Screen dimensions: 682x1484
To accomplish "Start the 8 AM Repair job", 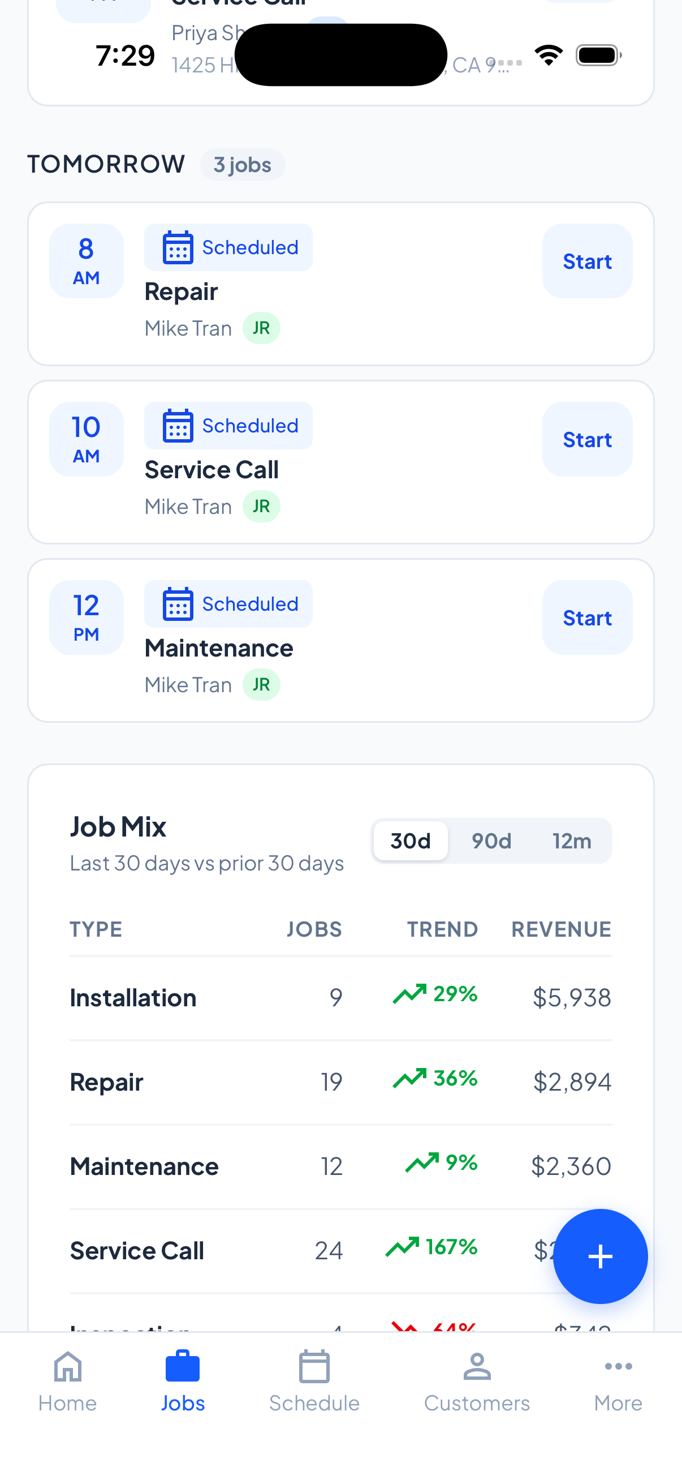I will [586, 261].
